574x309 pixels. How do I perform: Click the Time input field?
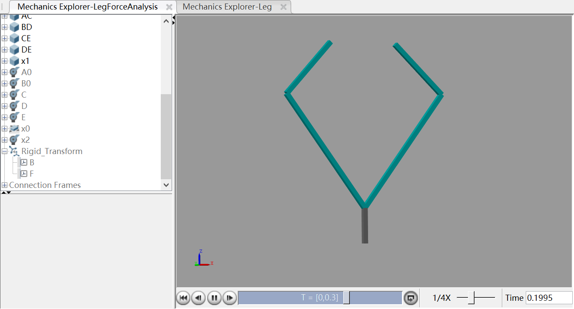coord(548,298)
